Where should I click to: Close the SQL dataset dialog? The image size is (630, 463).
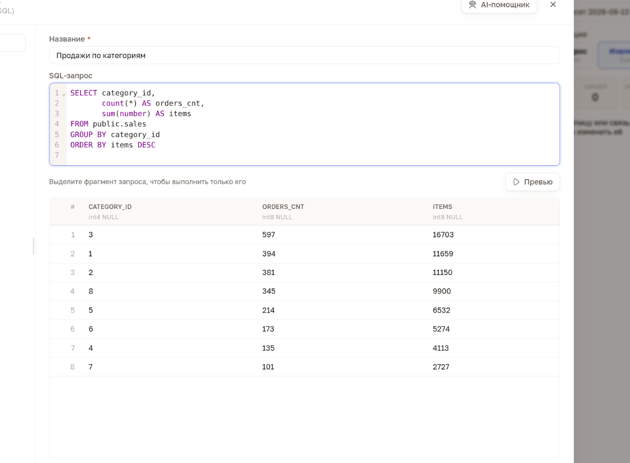(553, 4)
